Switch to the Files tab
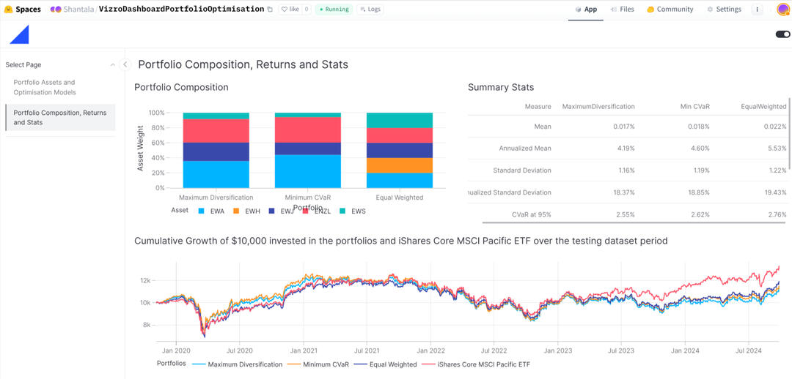The height and width of the screenshot is (379, 792). click(622, 10)
